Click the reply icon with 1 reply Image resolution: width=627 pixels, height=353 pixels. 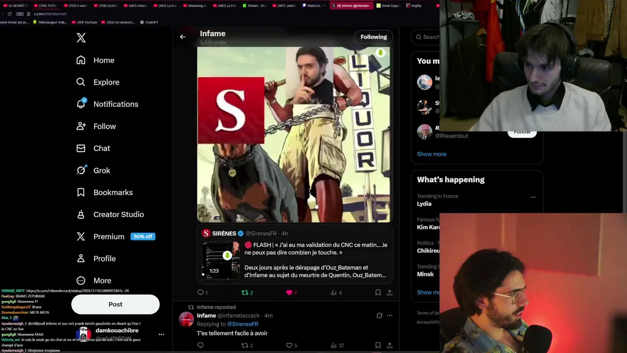[200, 293]
